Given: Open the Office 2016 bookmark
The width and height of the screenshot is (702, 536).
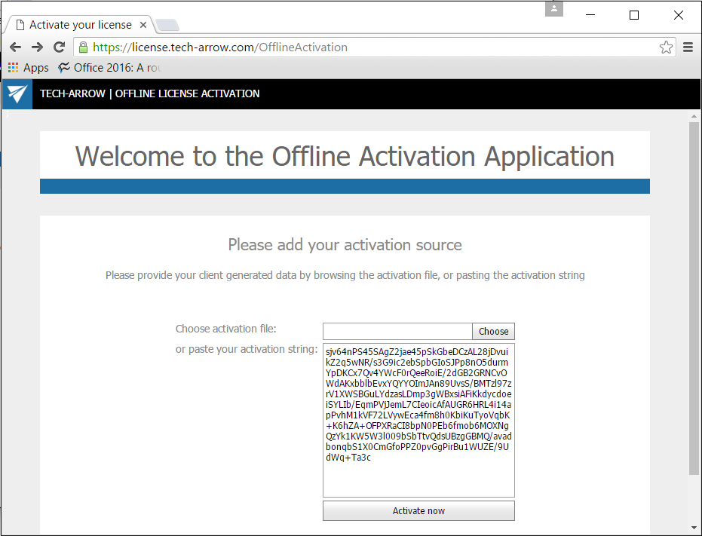Looking at the screenshot, I should (106, 67).
